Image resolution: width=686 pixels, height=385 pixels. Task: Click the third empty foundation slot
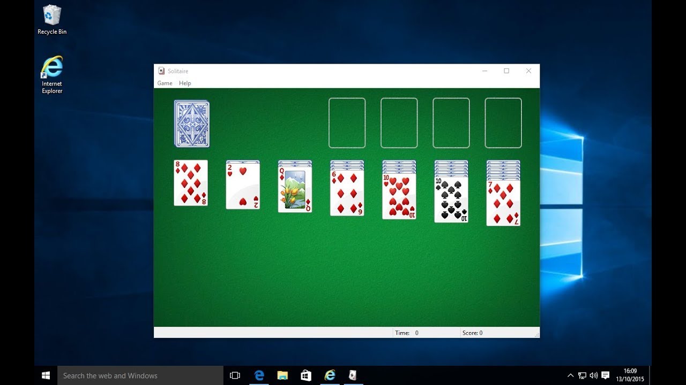pyautogui.click(x=451, y=123)
